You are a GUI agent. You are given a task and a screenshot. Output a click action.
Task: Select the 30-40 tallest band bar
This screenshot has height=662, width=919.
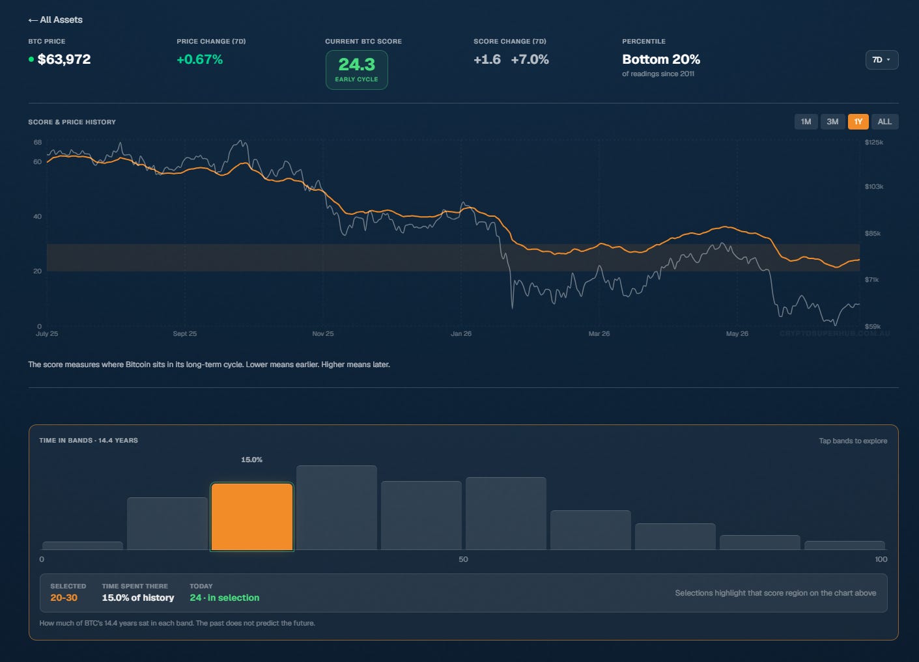point(337,508)
